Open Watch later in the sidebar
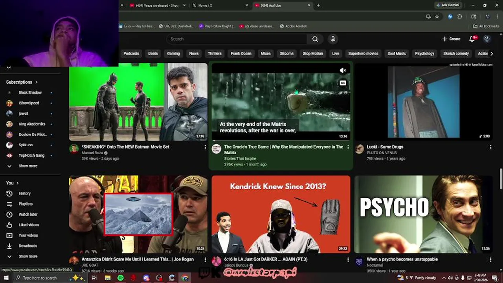The width and height of the screenshot is (503, 283). pyautogui.click(x=28, y=214)
